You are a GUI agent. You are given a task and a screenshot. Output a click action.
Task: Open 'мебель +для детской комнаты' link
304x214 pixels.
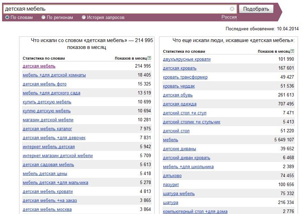[54, 75]
